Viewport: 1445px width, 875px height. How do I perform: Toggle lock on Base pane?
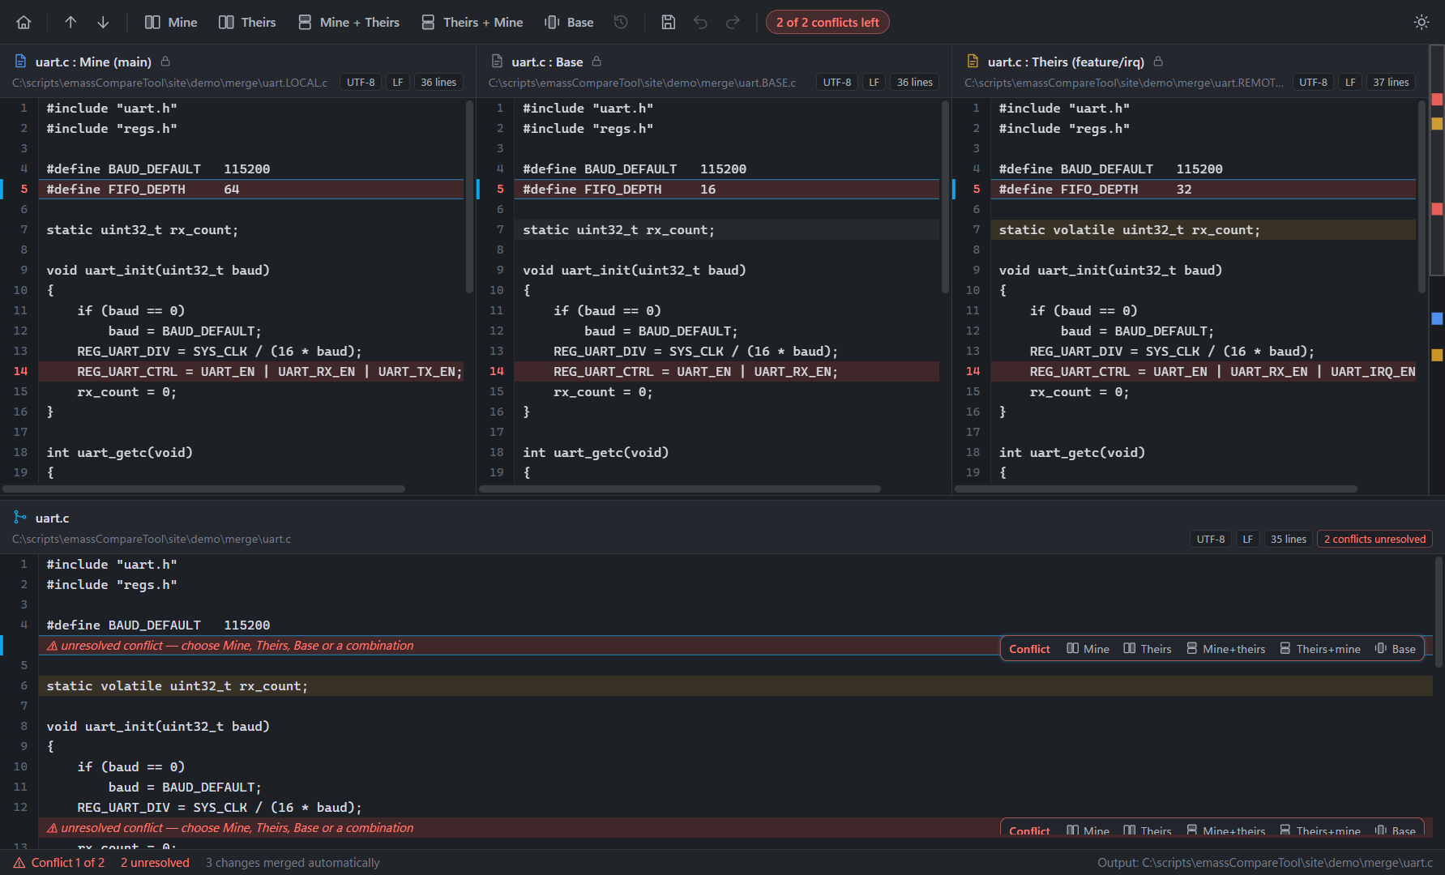[x=596, y=62]
